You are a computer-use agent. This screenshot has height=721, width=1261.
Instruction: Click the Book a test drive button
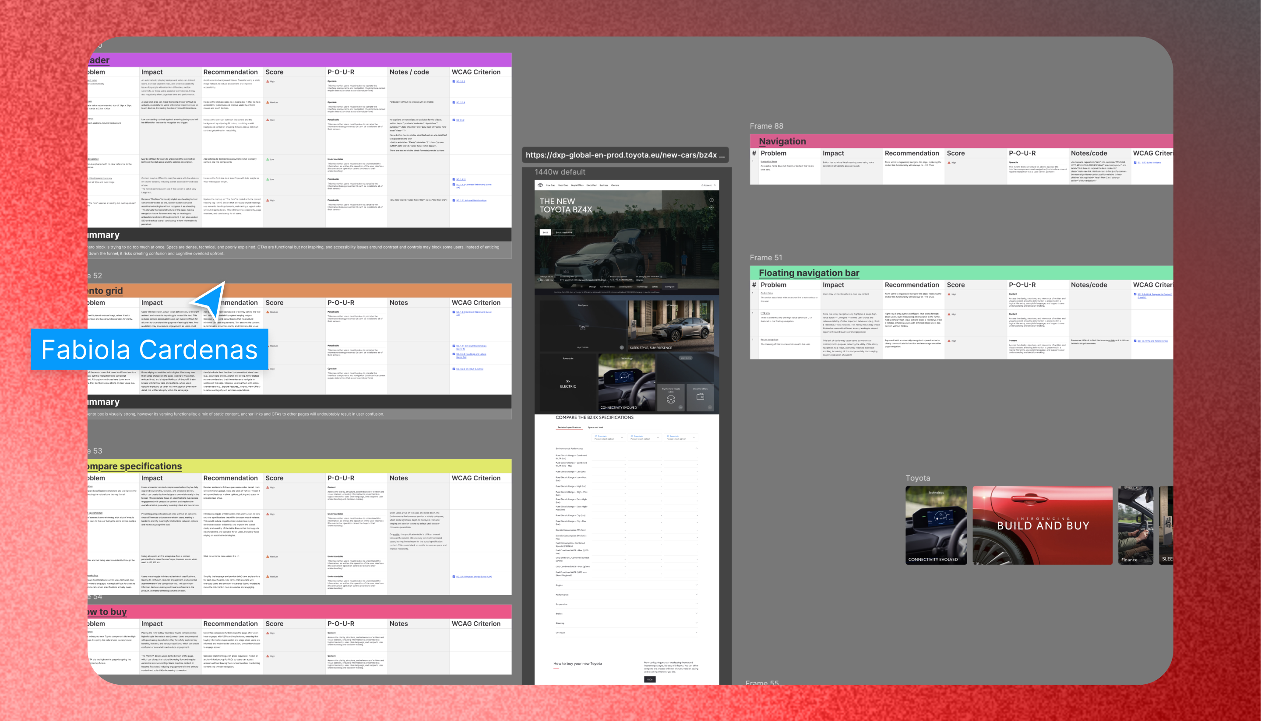click(x=564, y=232)
